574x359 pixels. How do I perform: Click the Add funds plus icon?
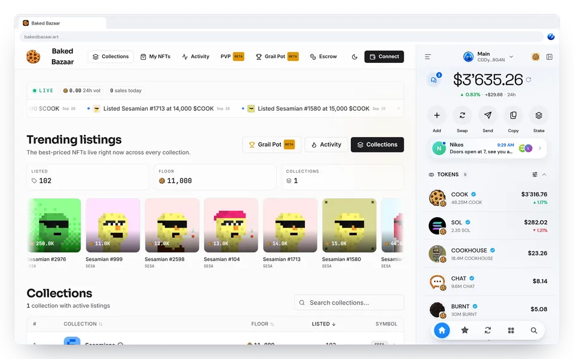click(436, 115)
